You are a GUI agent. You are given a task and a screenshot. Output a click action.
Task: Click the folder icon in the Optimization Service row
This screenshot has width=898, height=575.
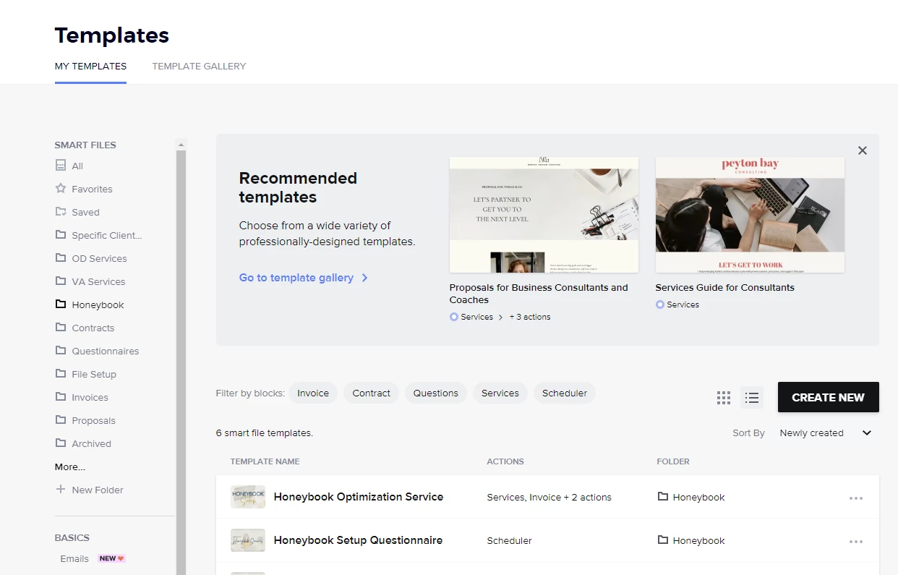(662, 497)
